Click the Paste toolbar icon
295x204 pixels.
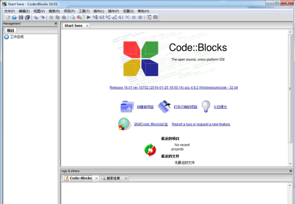(64, 17)
